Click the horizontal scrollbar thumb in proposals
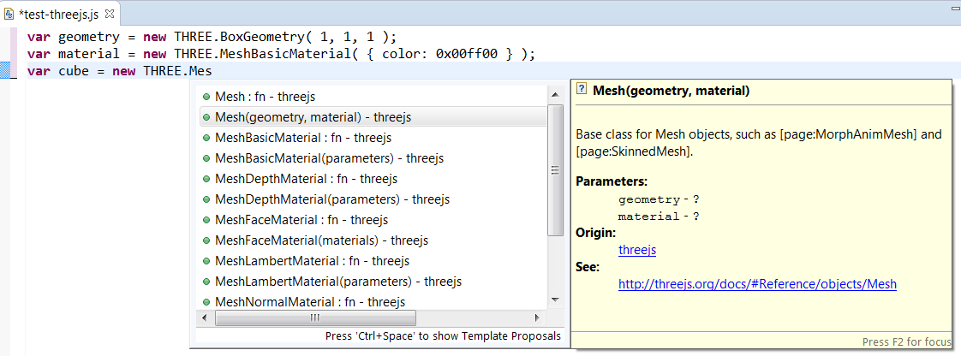Viewport: 961px width, 356px height. point(316,318)
